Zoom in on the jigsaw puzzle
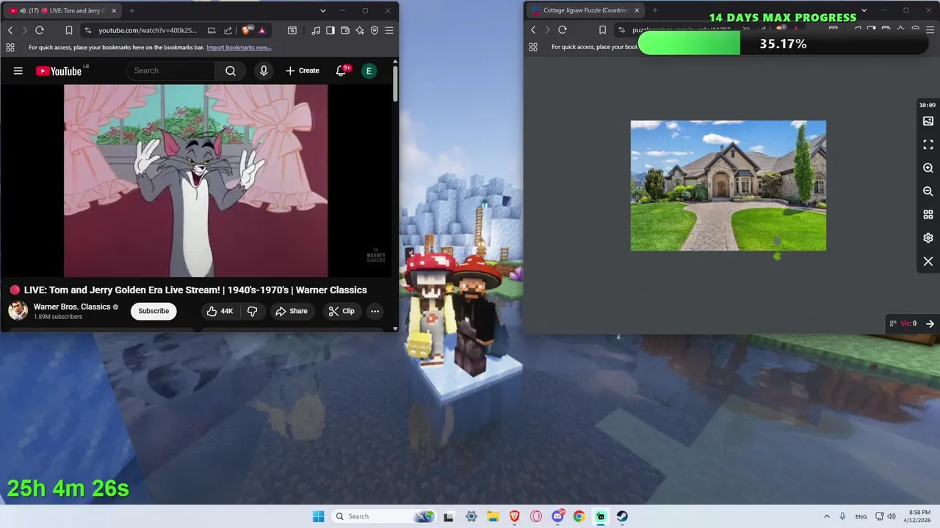Viewport: 940px width, 528px height. [x=928, y=168]
